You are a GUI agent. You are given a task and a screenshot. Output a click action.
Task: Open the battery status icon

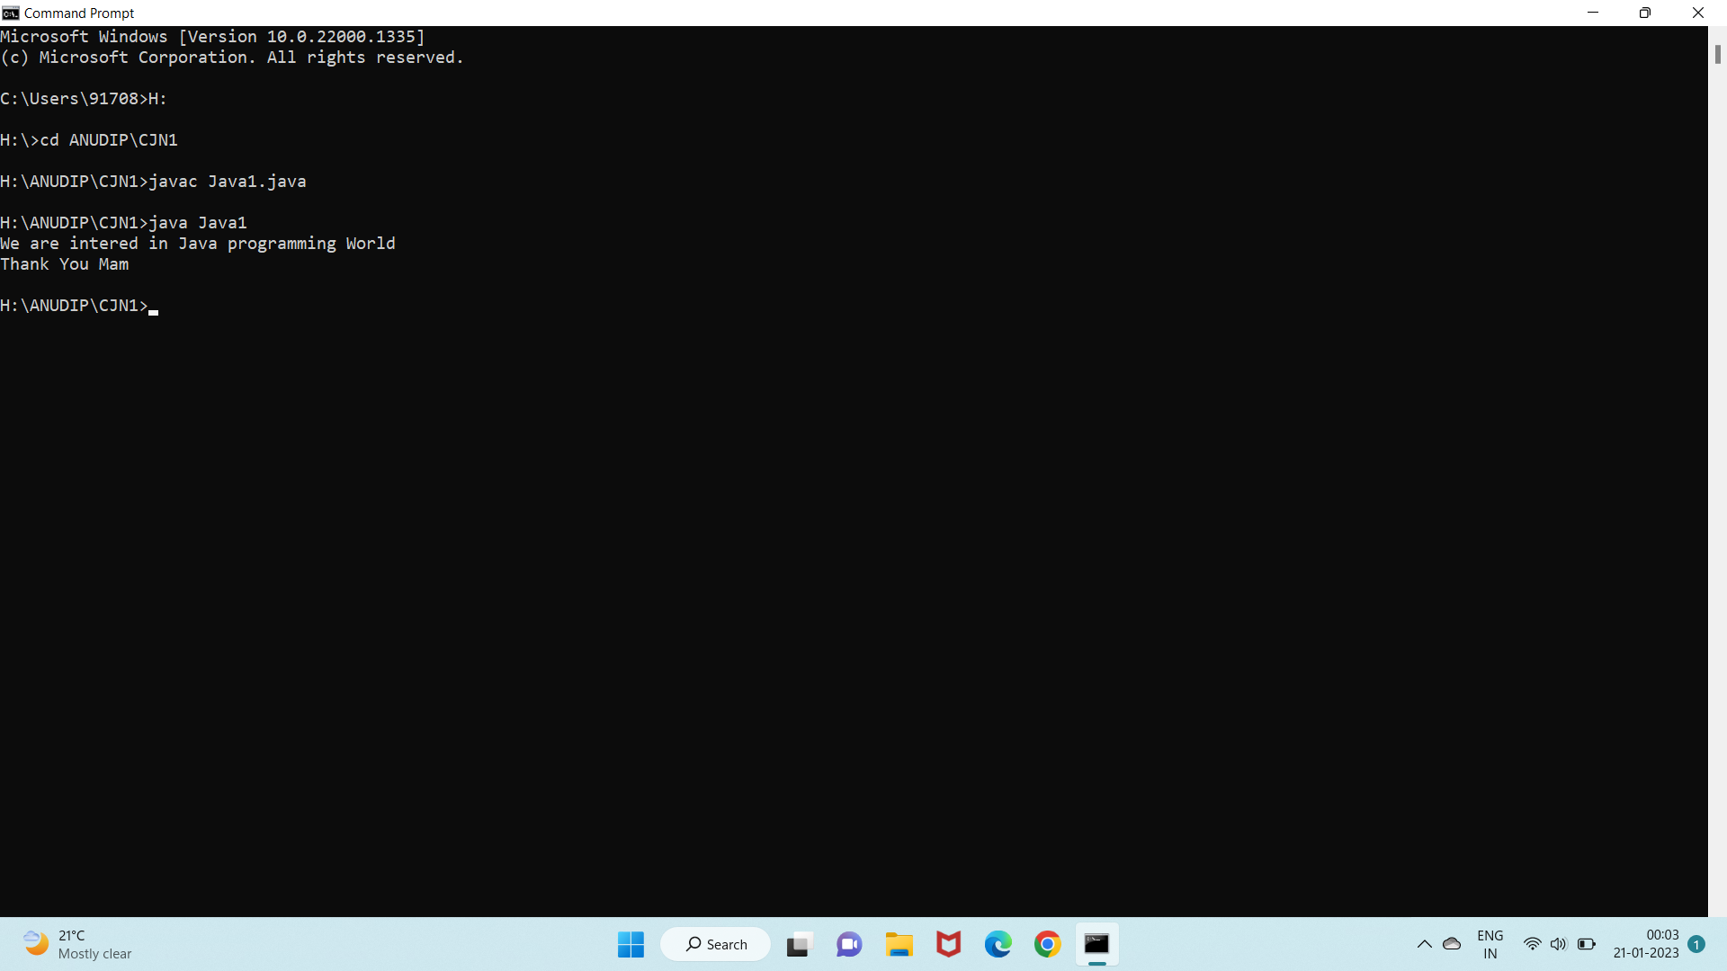(1587, 944)
